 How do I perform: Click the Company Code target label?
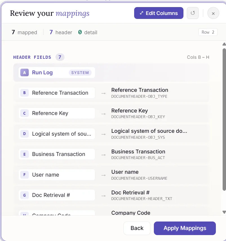coord(131,213)
